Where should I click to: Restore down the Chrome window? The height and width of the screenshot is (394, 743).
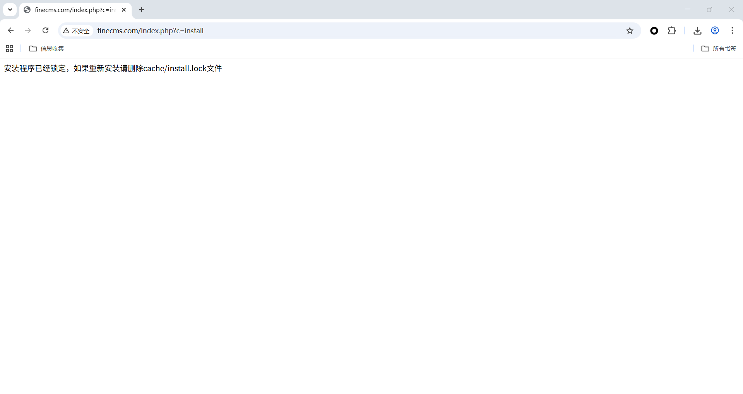709,10
